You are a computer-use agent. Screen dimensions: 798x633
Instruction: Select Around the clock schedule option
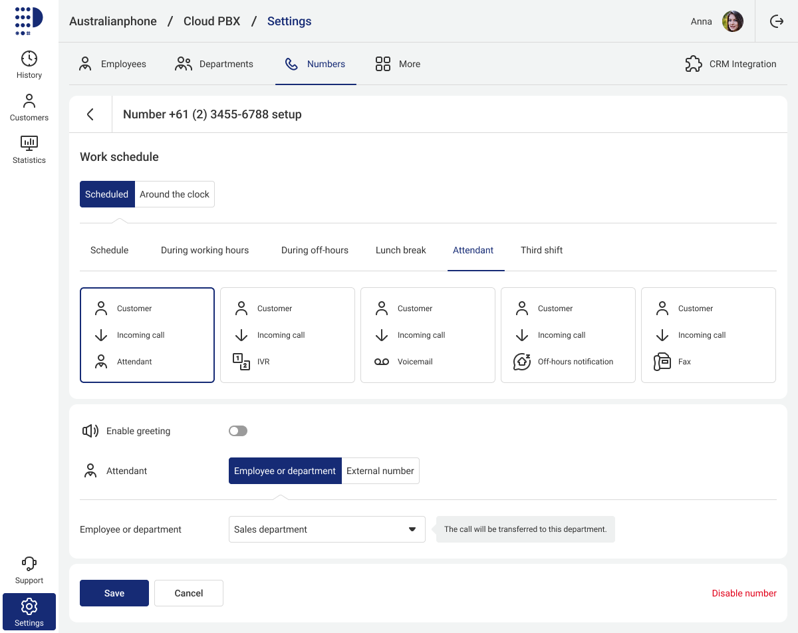click(174, 194)
